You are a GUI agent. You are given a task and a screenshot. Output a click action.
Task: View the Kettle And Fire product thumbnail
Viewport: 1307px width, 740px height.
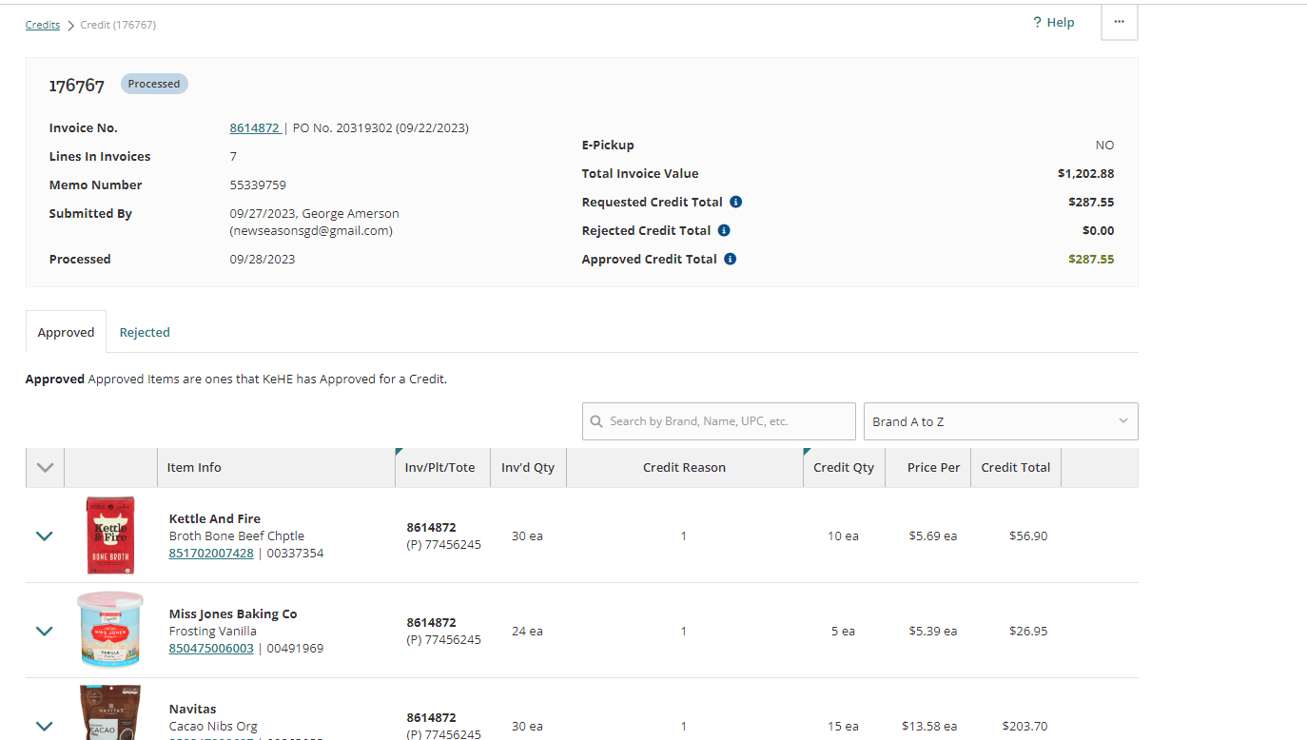point(110,535)
